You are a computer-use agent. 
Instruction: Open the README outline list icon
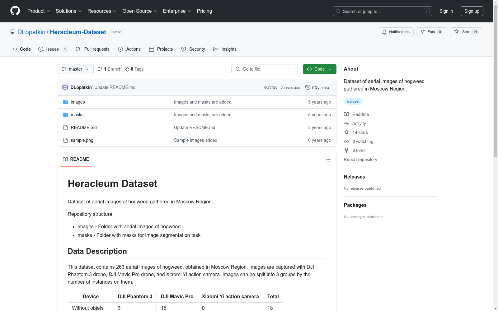point(328,160)
